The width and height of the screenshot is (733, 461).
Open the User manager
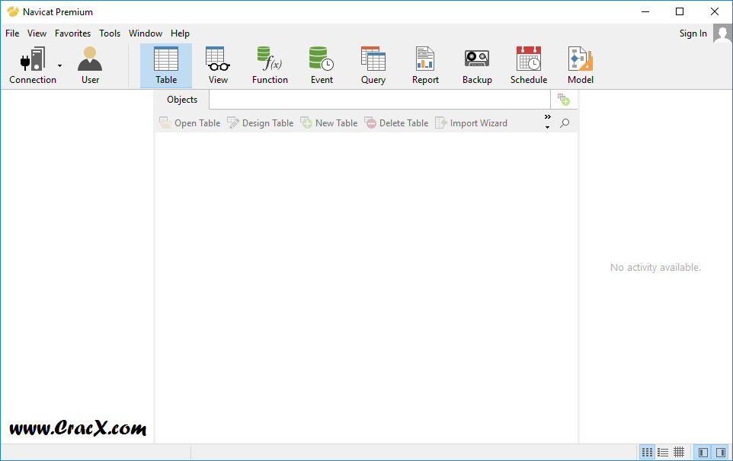click(90, 65)
